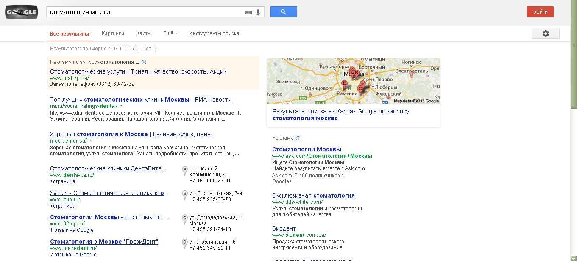Open the 'Зуб.ру' clinic result
The width and height of the screenshot is (577, 261).
(109, 193)
